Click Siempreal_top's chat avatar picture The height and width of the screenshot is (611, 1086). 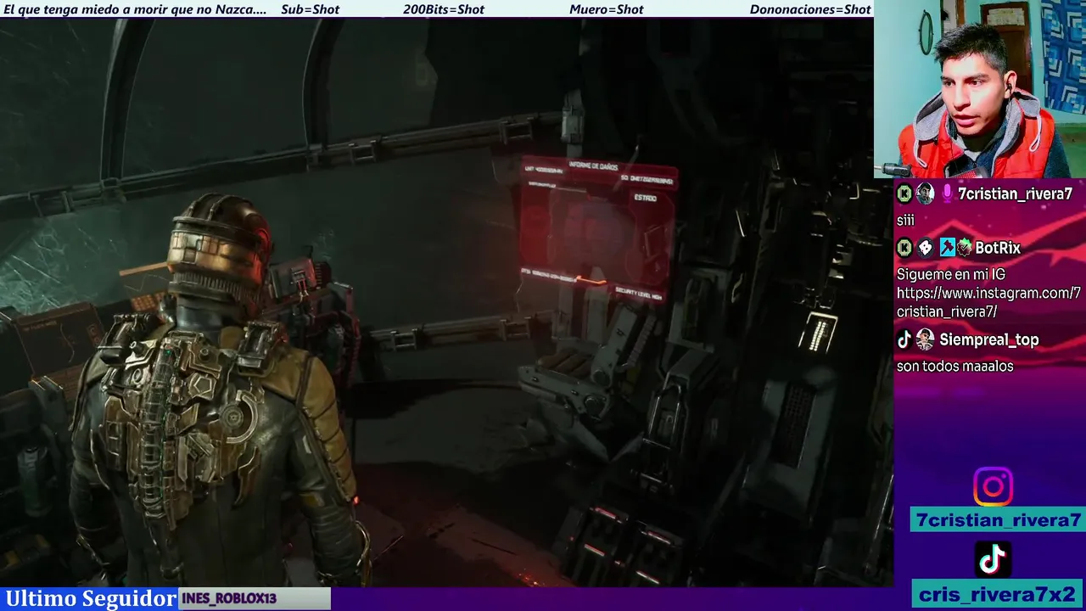tap(925, 339)
